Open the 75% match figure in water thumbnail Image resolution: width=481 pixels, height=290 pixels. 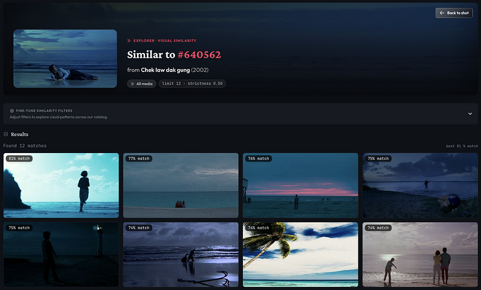click(x=420, y=186)
